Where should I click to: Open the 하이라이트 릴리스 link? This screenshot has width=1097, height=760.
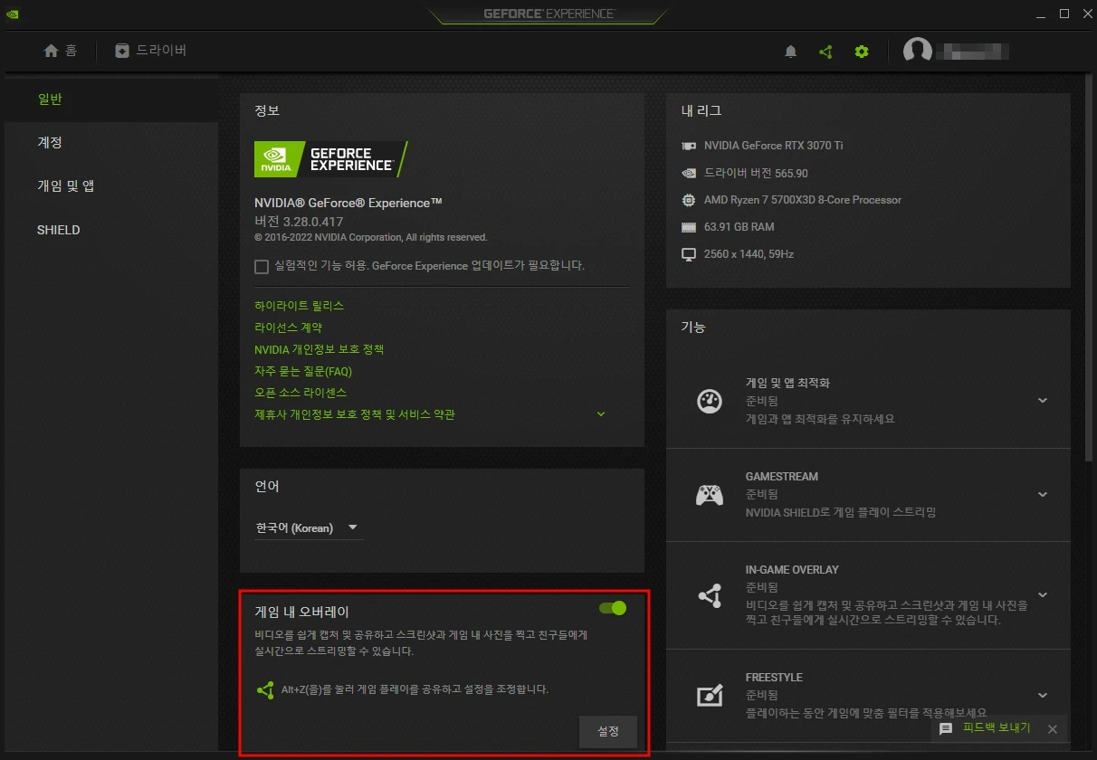point(300,306)
